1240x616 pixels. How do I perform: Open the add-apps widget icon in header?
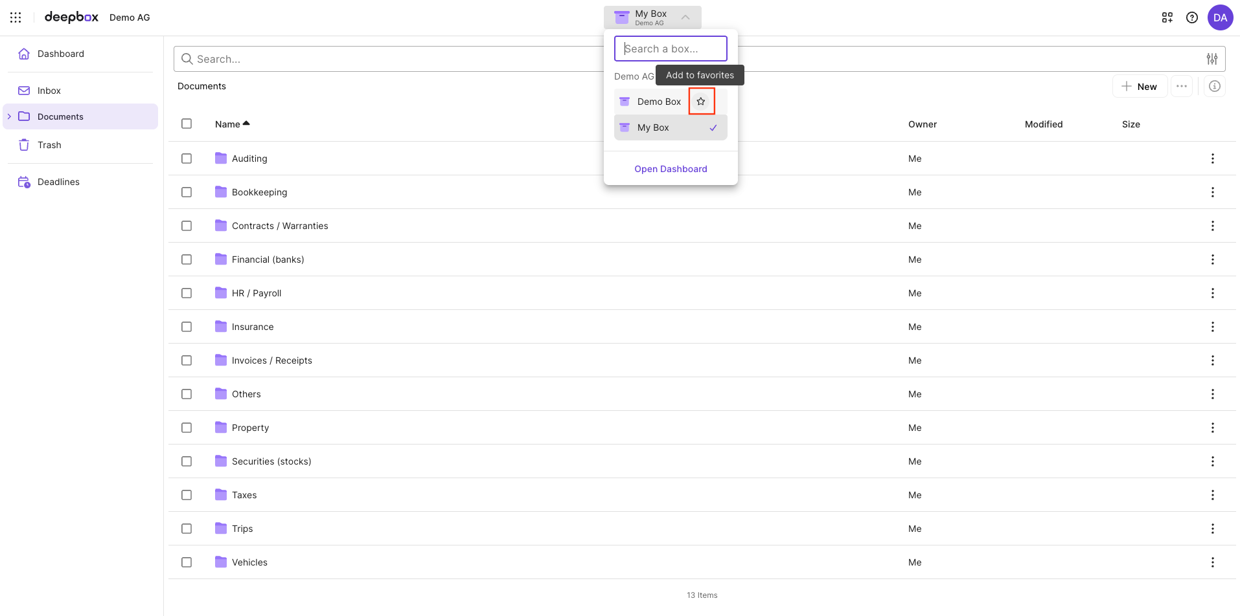coord(1167,17)
